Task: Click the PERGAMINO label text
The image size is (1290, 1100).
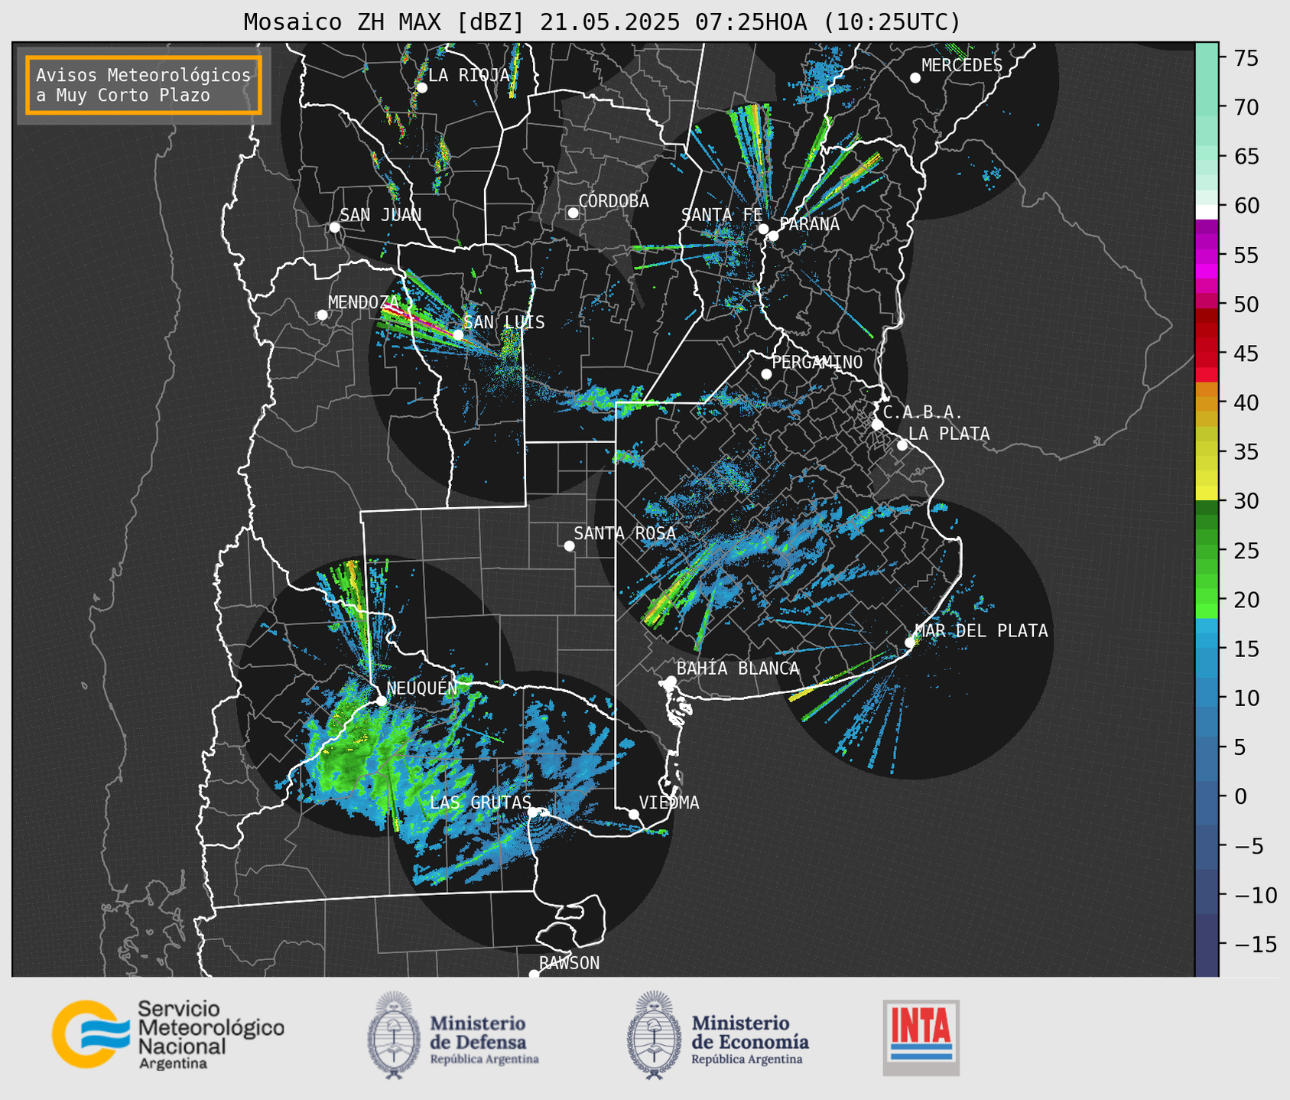Action: (x=817, y=362)
